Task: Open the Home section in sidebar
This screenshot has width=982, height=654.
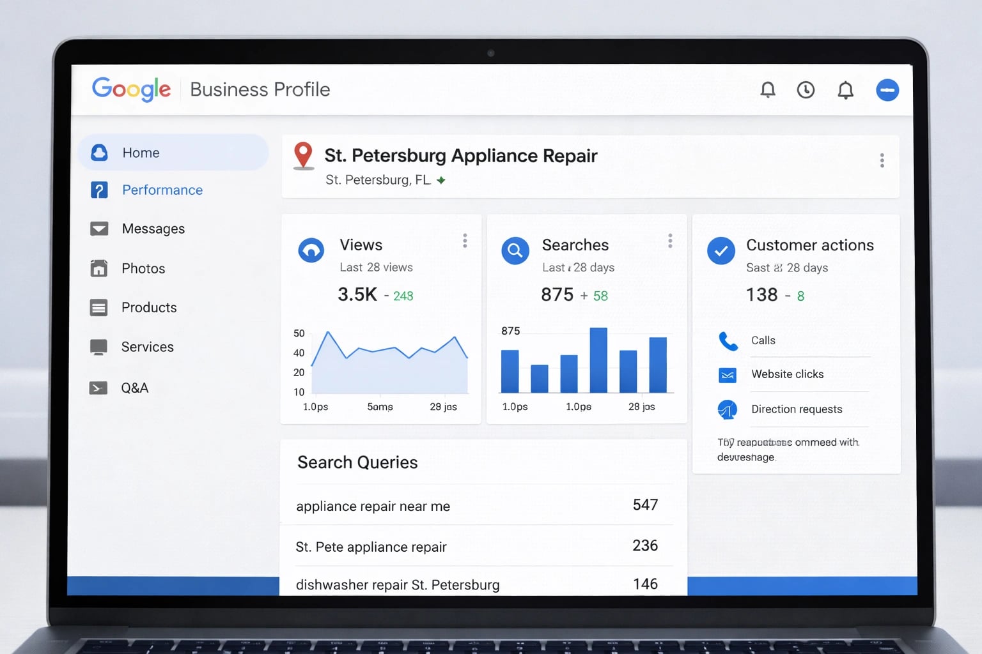Action: (x=141, y=152)
